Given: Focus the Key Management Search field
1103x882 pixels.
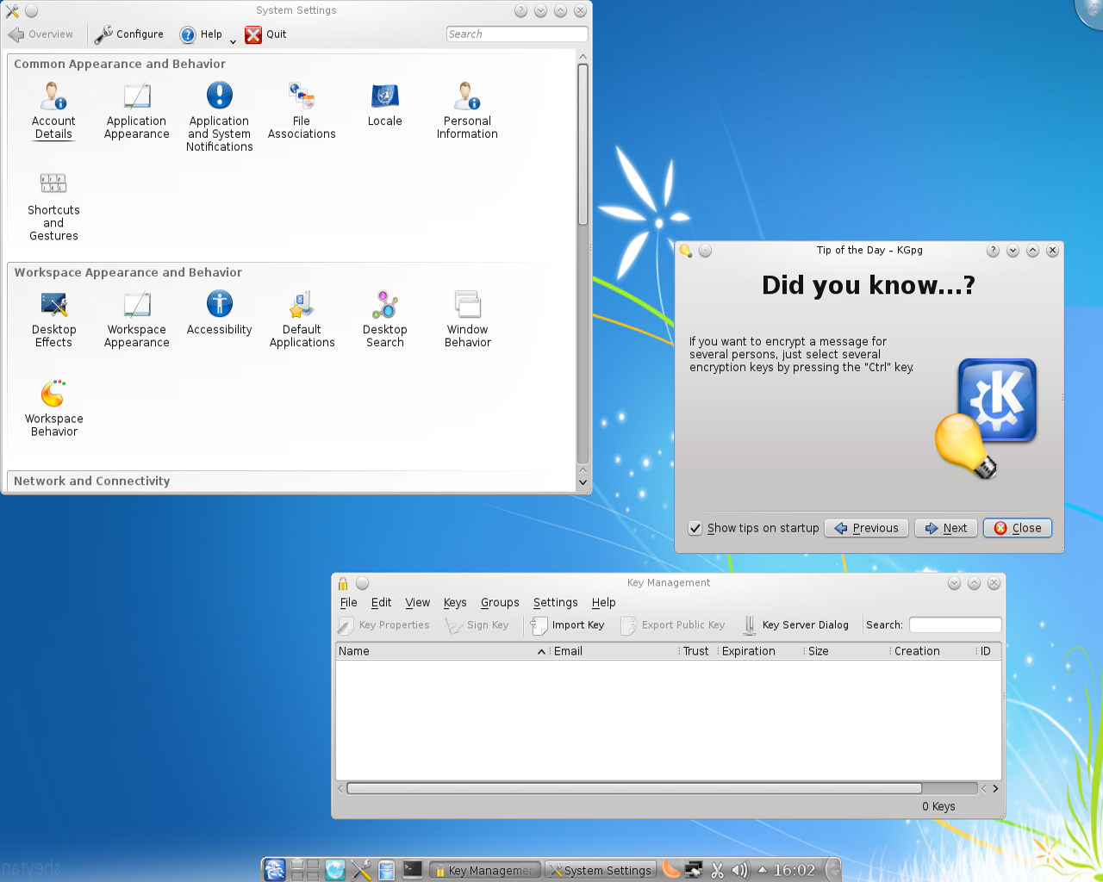Looking at the screenshot, I should (x=955, y=625).
